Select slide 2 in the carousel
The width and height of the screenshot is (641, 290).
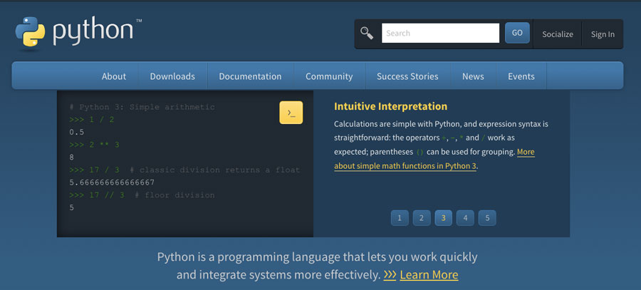422,218
